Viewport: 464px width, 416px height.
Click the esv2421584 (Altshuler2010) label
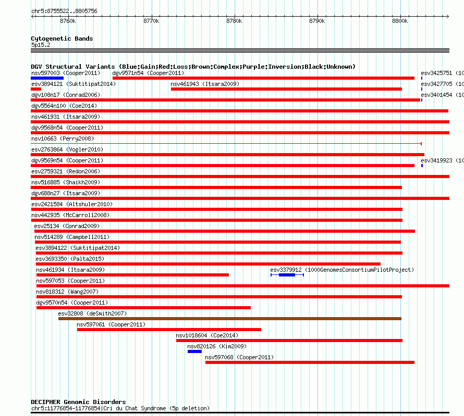(72, 204)
